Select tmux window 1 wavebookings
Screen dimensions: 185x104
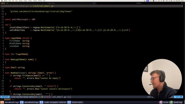(x=10, y=102)
